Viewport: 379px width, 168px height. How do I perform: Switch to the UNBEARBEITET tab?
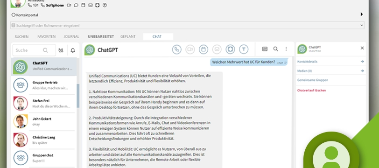click(x=101, y=37)
